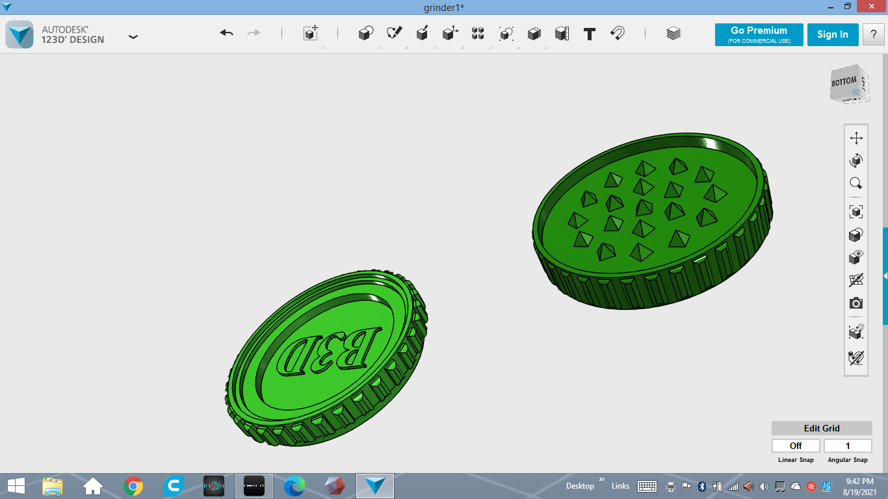Image resolution: width=888 pixels, height=499 pixels.
Task: Open File Explorer from taskbar
Action: (x=52, y=486)
